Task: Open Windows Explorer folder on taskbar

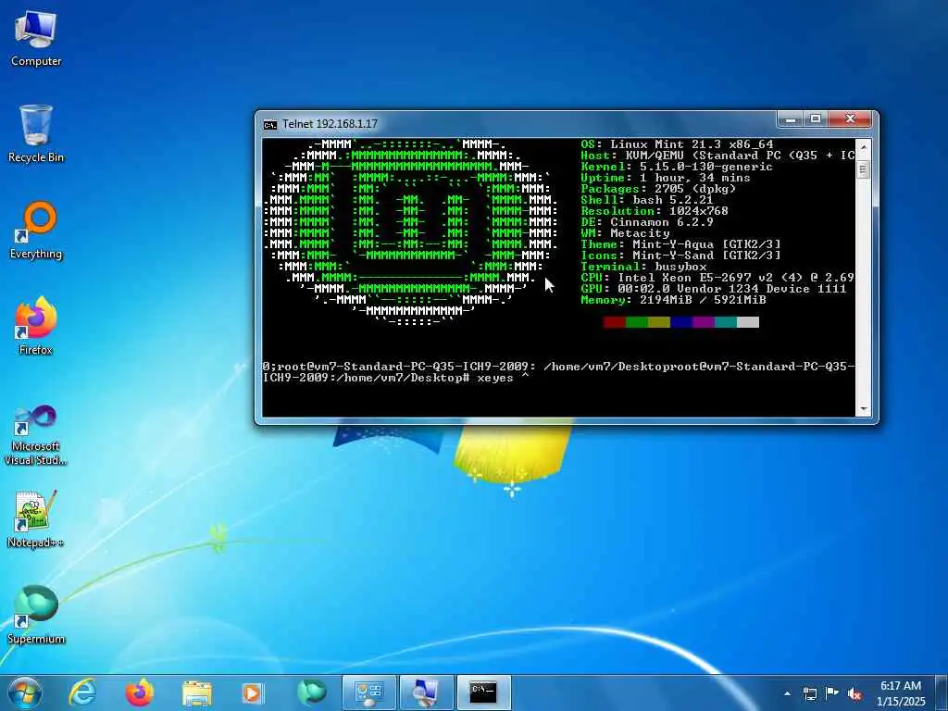Action: click(x=196, y=692)
